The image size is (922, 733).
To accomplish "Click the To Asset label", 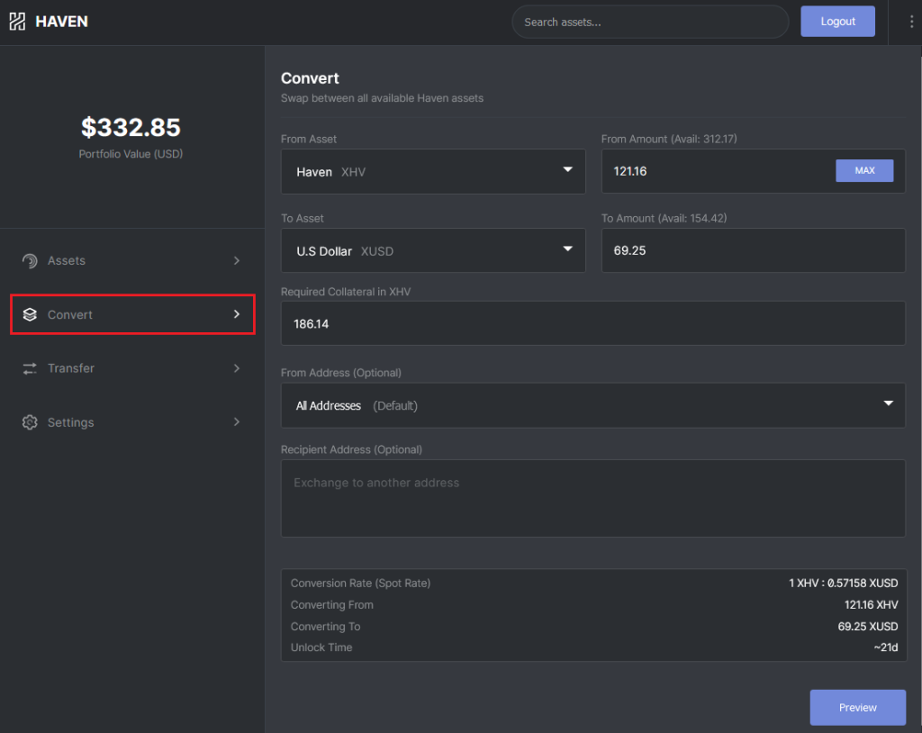I will coord(303,218).
